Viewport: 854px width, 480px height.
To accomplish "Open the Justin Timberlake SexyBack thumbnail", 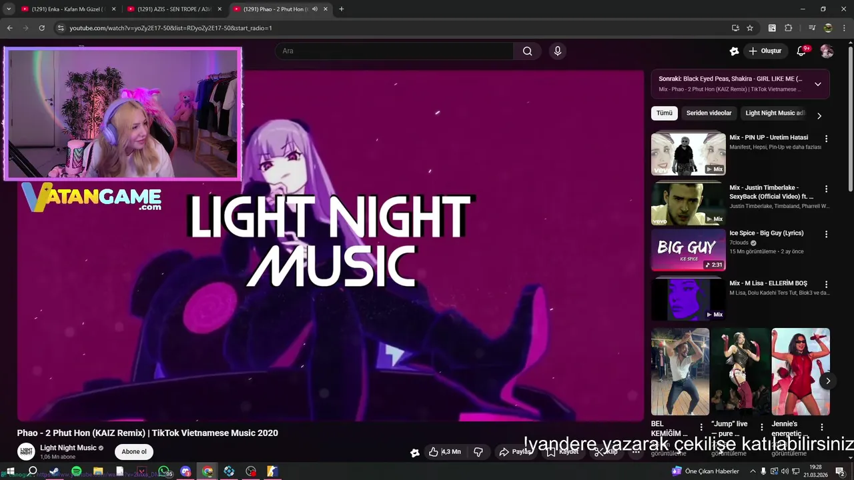I will (688, 204).
